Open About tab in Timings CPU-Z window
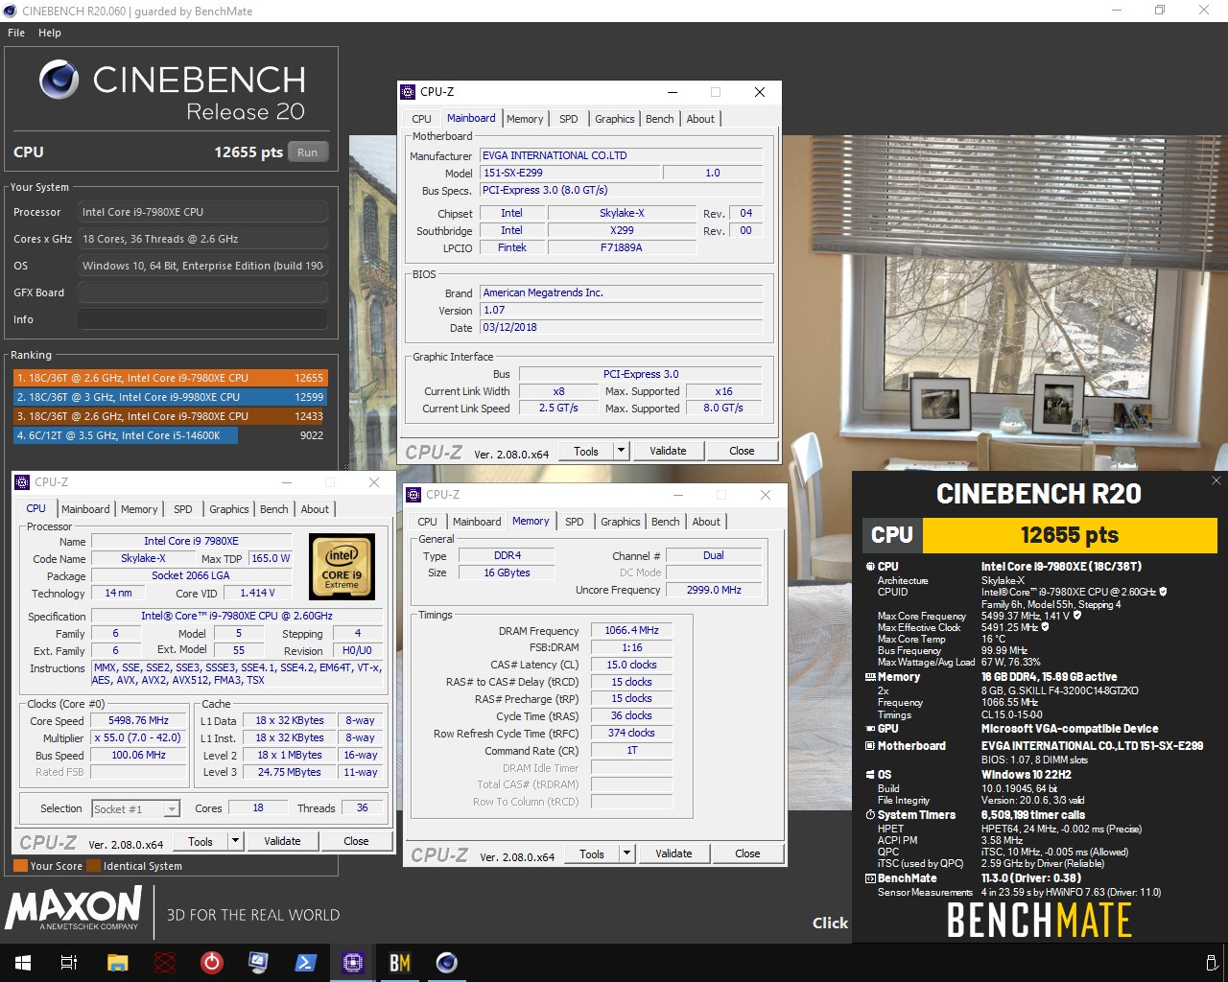 pyautogui.click(x=706, y=522)
